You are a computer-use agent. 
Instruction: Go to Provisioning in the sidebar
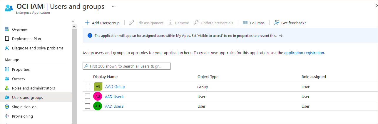tap(22, 116)
